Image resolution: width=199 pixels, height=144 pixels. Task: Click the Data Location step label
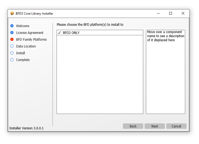(x=26, y=46)
